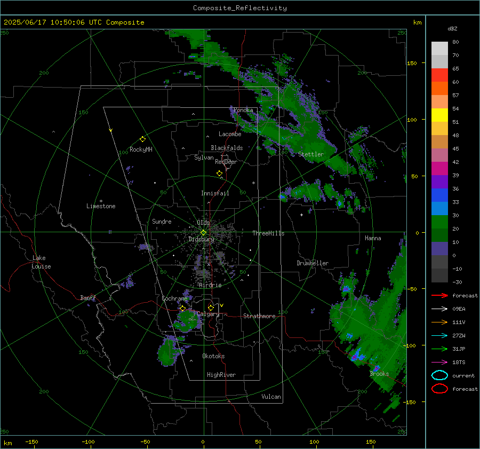Click the Okotoks town label

tap(213, 356)
